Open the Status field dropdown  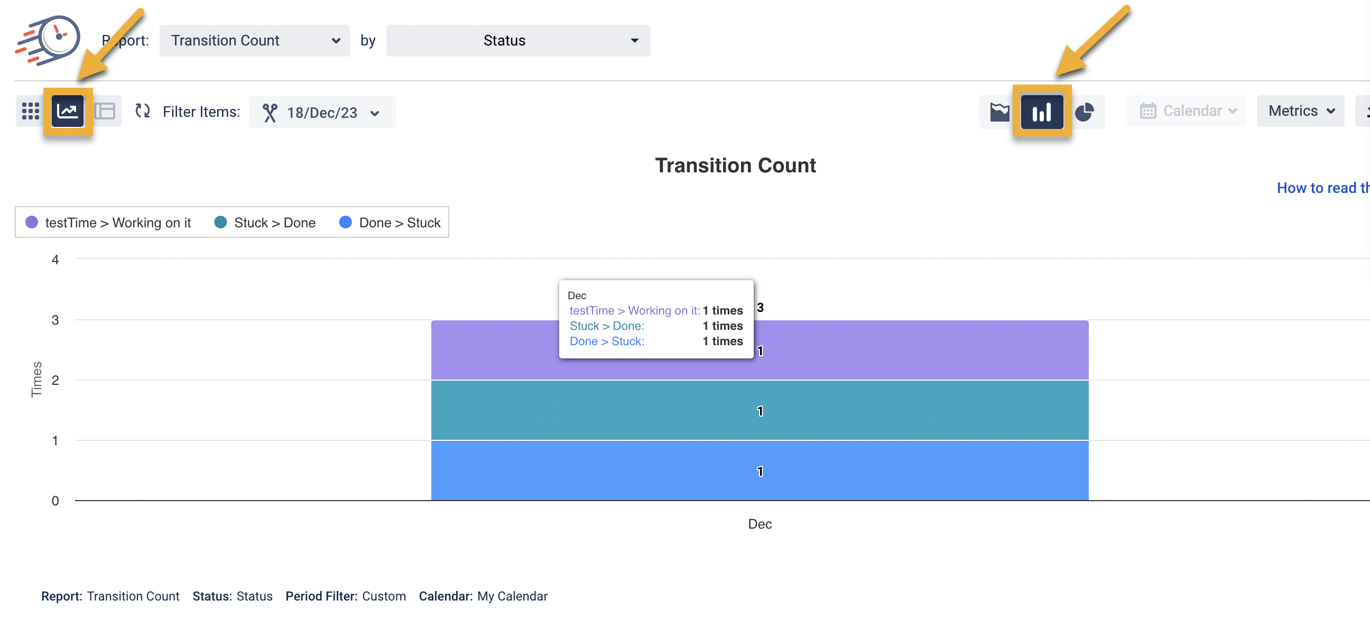[517, 40]
